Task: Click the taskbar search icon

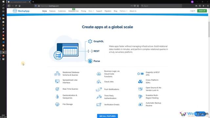Action: pos(3,5)
